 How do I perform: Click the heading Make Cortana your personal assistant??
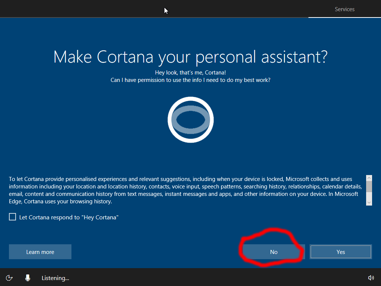click(190, 57)
